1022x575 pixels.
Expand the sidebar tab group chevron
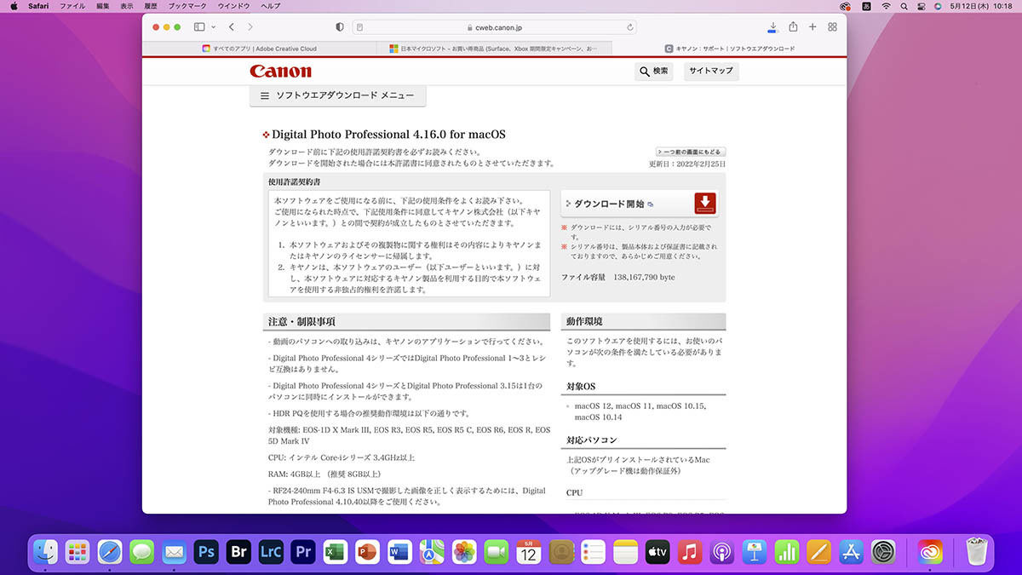(214, 27)
